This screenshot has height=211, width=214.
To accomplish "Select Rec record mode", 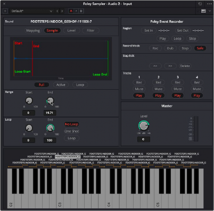I will tap(155, 48).
